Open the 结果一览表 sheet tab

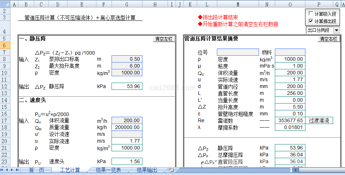[108, 170]
